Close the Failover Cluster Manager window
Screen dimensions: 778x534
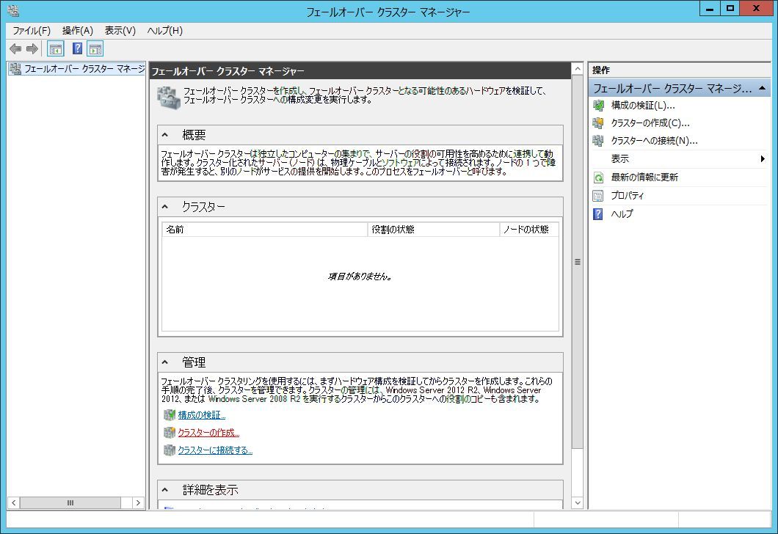[756, 8]
